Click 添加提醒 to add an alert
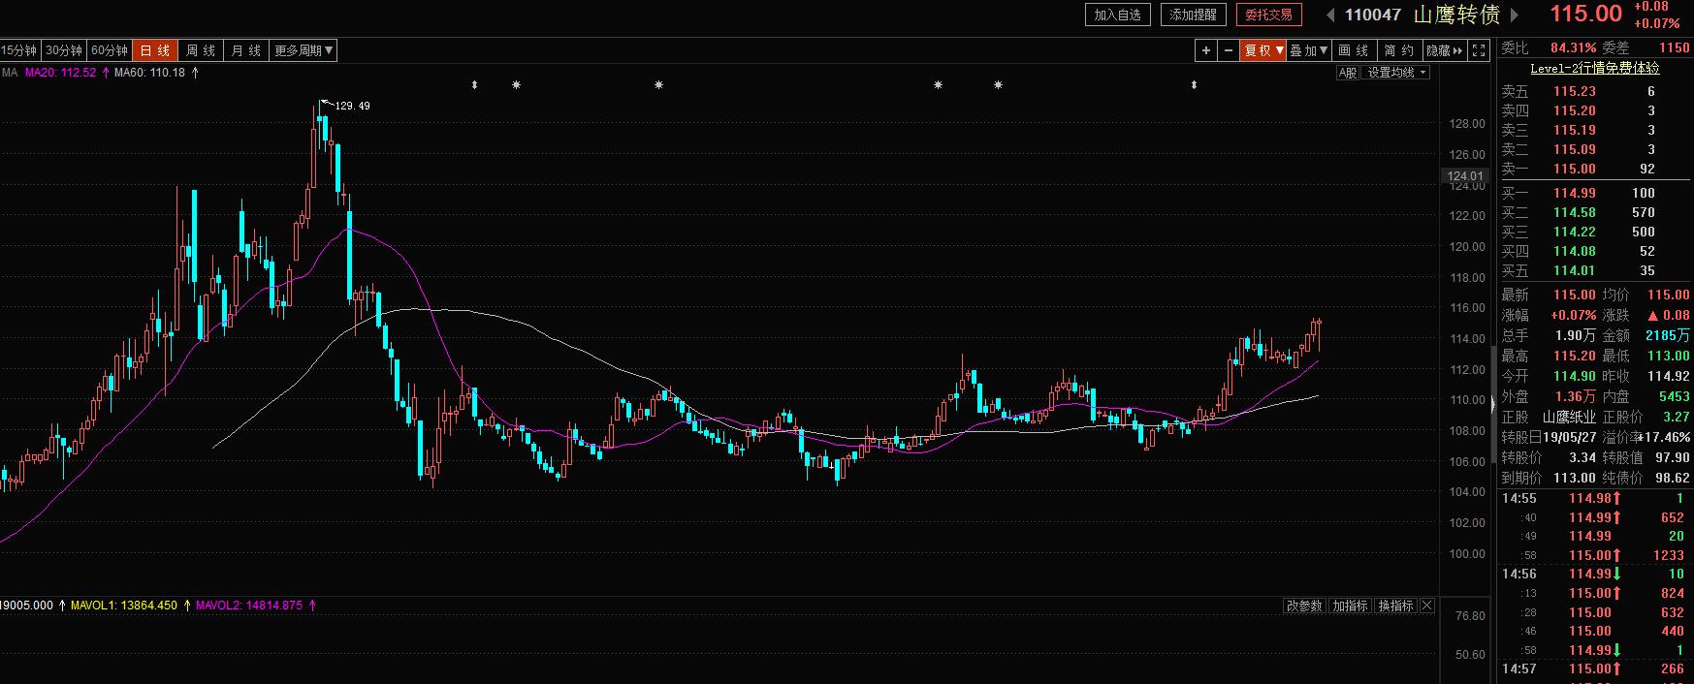 click(x=1193, y=15)
